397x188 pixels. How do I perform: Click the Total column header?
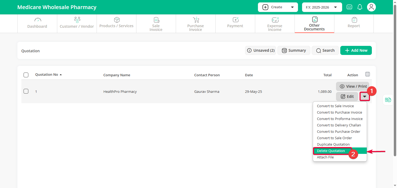click(327, 75)
